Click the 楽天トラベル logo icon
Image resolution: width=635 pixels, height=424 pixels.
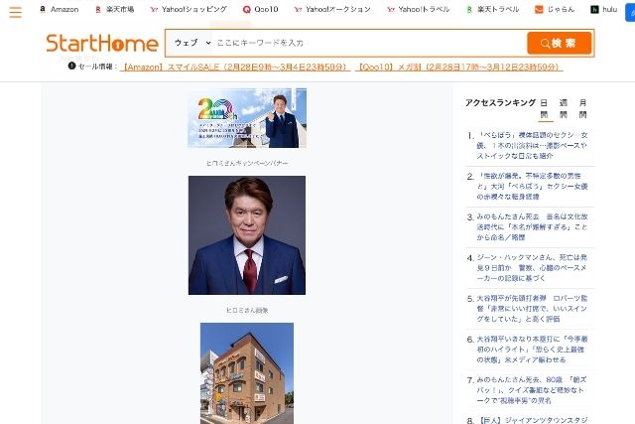[x=469, y=9]
